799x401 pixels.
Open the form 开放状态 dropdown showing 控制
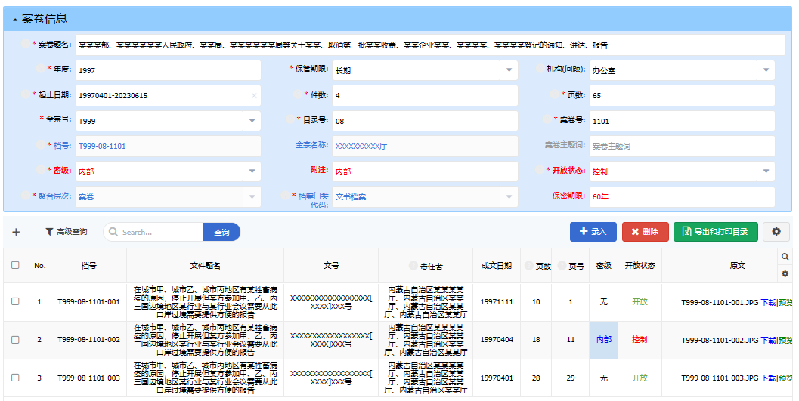click(766, 171)
